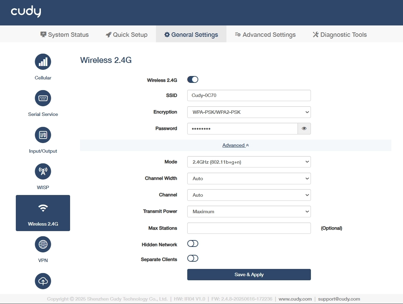Click the Cudy logo
The height and width of the screenshot is (304, 403).
coord(26,12)
